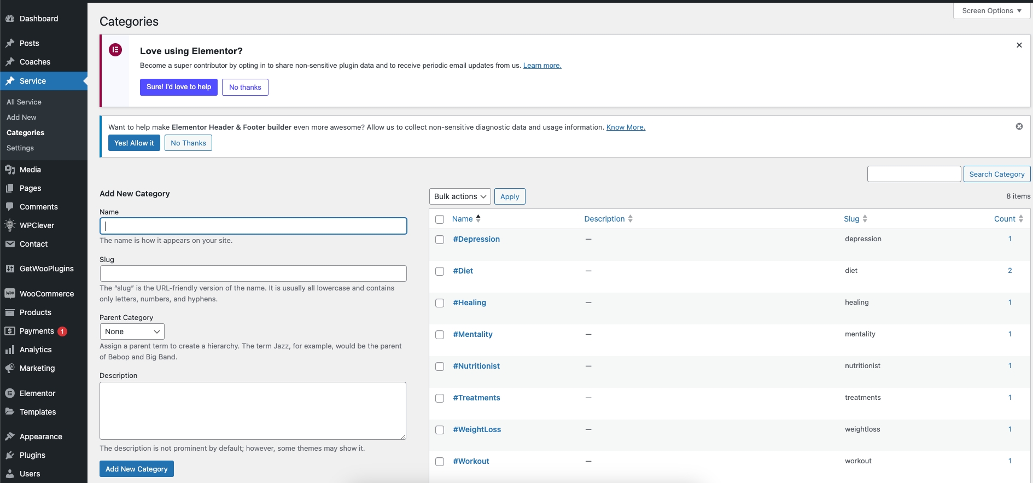Click the Dashboard icon in sidebar
This screenshot has width=1033, height=483.
pos(10,19)
